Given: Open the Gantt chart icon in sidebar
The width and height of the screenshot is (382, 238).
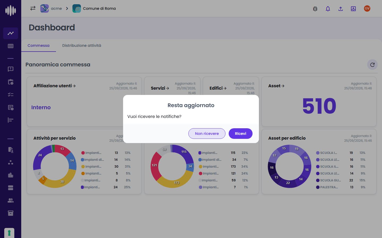Looking at the screenshot, I should pos(11,120).
